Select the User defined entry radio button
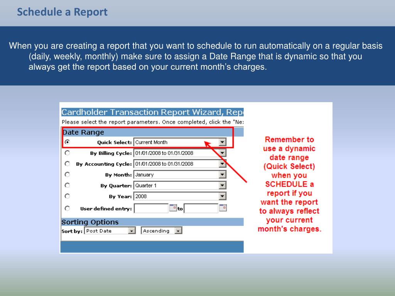This screenshot has height=296, width=395. (x=67, y=208)
